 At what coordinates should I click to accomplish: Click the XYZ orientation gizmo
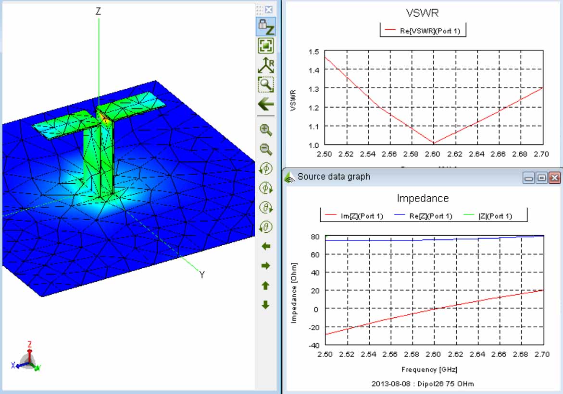27,357
